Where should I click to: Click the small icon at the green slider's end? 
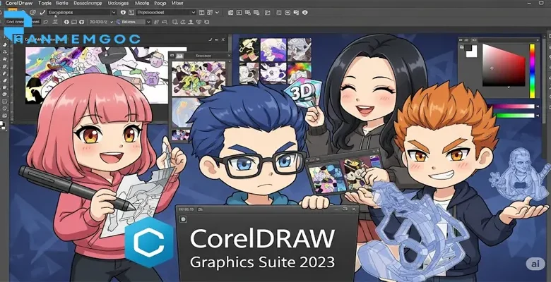tap(537, 116)
